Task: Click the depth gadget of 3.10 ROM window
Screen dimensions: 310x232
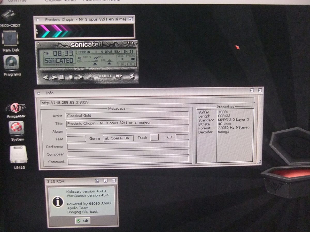Action: pyautogui.click(x=114, y=181)
